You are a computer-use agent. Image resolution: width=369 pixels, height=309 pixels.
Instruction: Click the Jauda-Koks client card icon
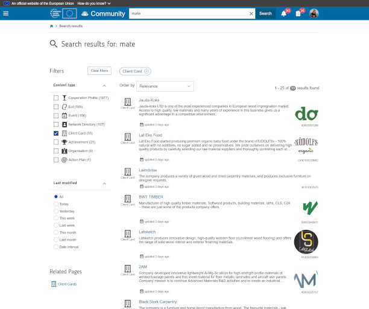click(128, 102)
